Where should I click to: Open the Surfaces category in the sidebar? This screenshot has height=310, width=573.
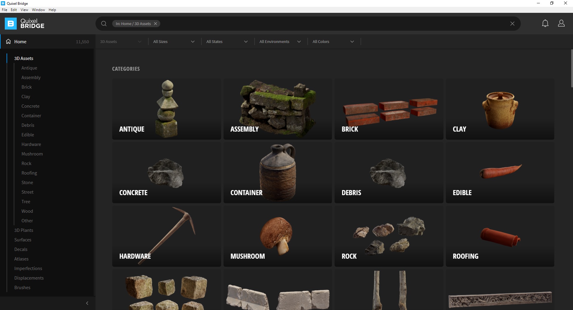23,240
